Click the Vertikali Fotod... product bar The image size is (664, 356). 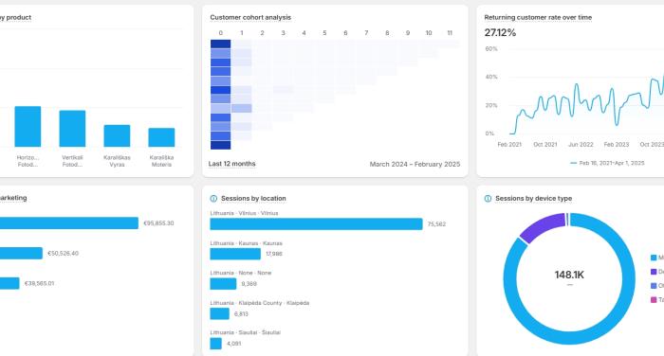tap(72, 129)
